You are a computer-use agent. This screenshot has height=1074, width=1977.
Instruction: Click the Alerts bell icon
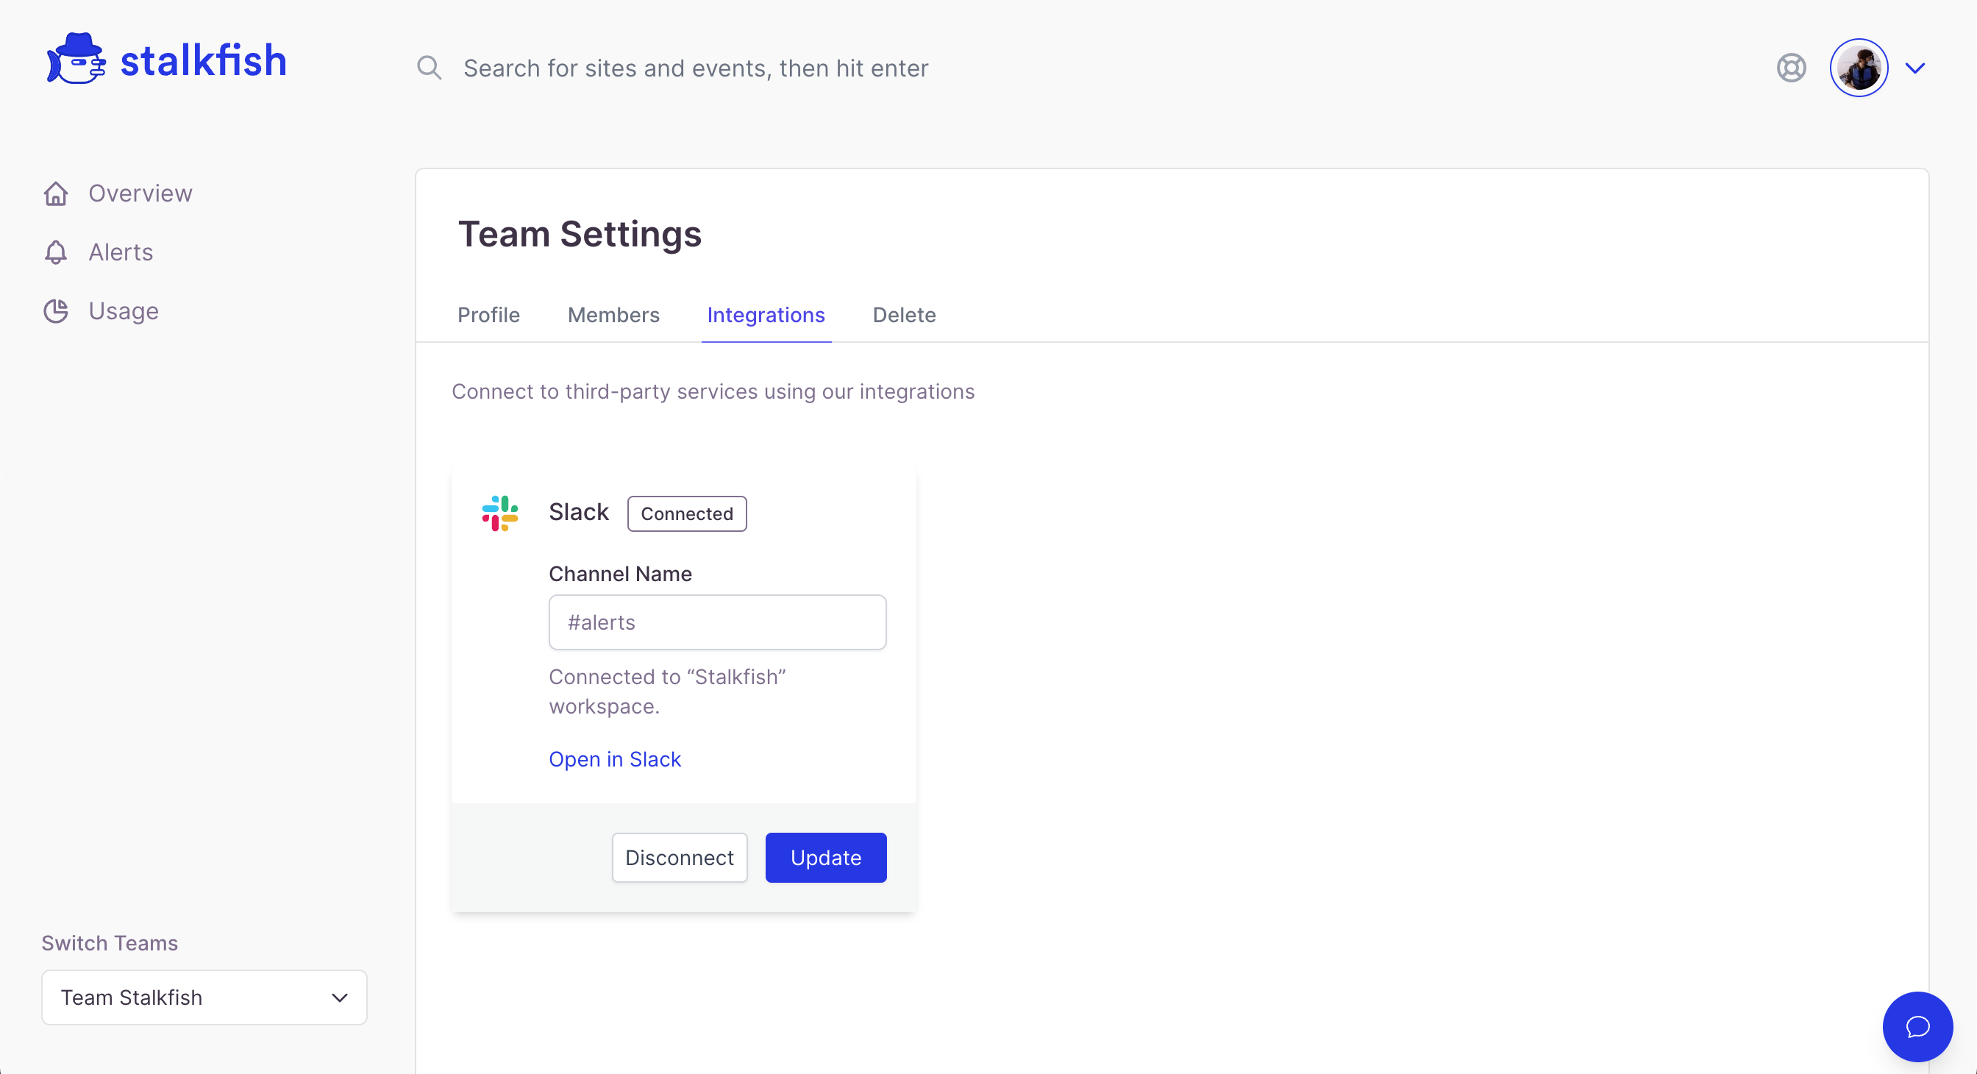tap(56, 252)
